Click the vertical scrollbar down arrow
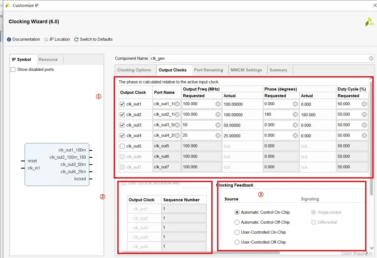The width and height of the screenshot is (377, 258). pos(372,248)
